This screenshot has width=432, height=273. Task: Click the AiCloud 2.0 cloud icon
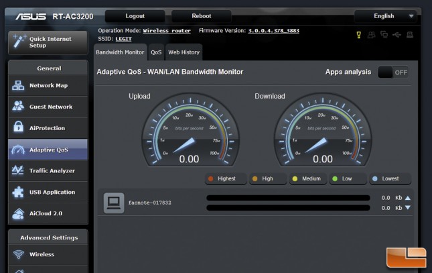[x=18, y=213]
